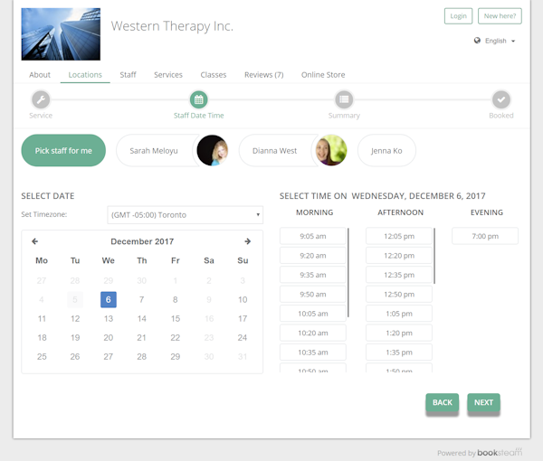This screenshot has height=461, width=543.
Task: Click the Summary list step icon
Action: (x=344, y=99)
